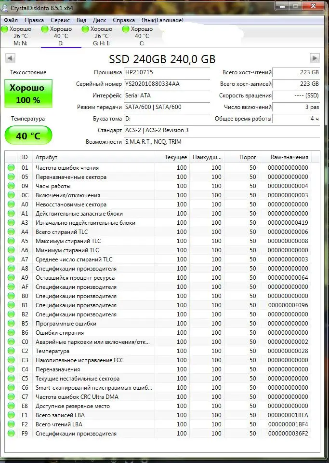
Task: Open the Справка menu
Action: [x=123, y=20]
